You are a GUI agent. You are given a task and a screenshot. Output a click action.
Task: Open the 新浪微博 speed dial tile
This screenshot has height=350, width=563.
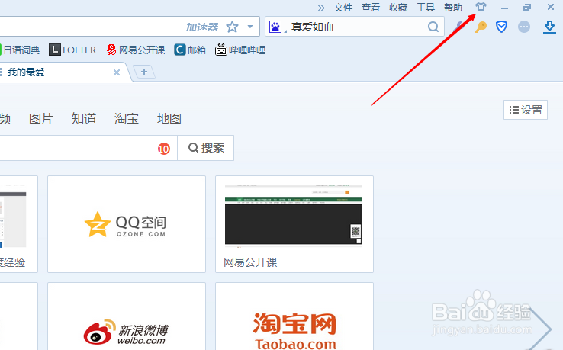coord(127,316)
